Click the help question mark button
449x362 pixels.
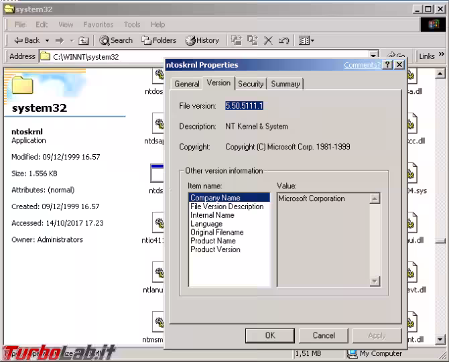[388, 65]
